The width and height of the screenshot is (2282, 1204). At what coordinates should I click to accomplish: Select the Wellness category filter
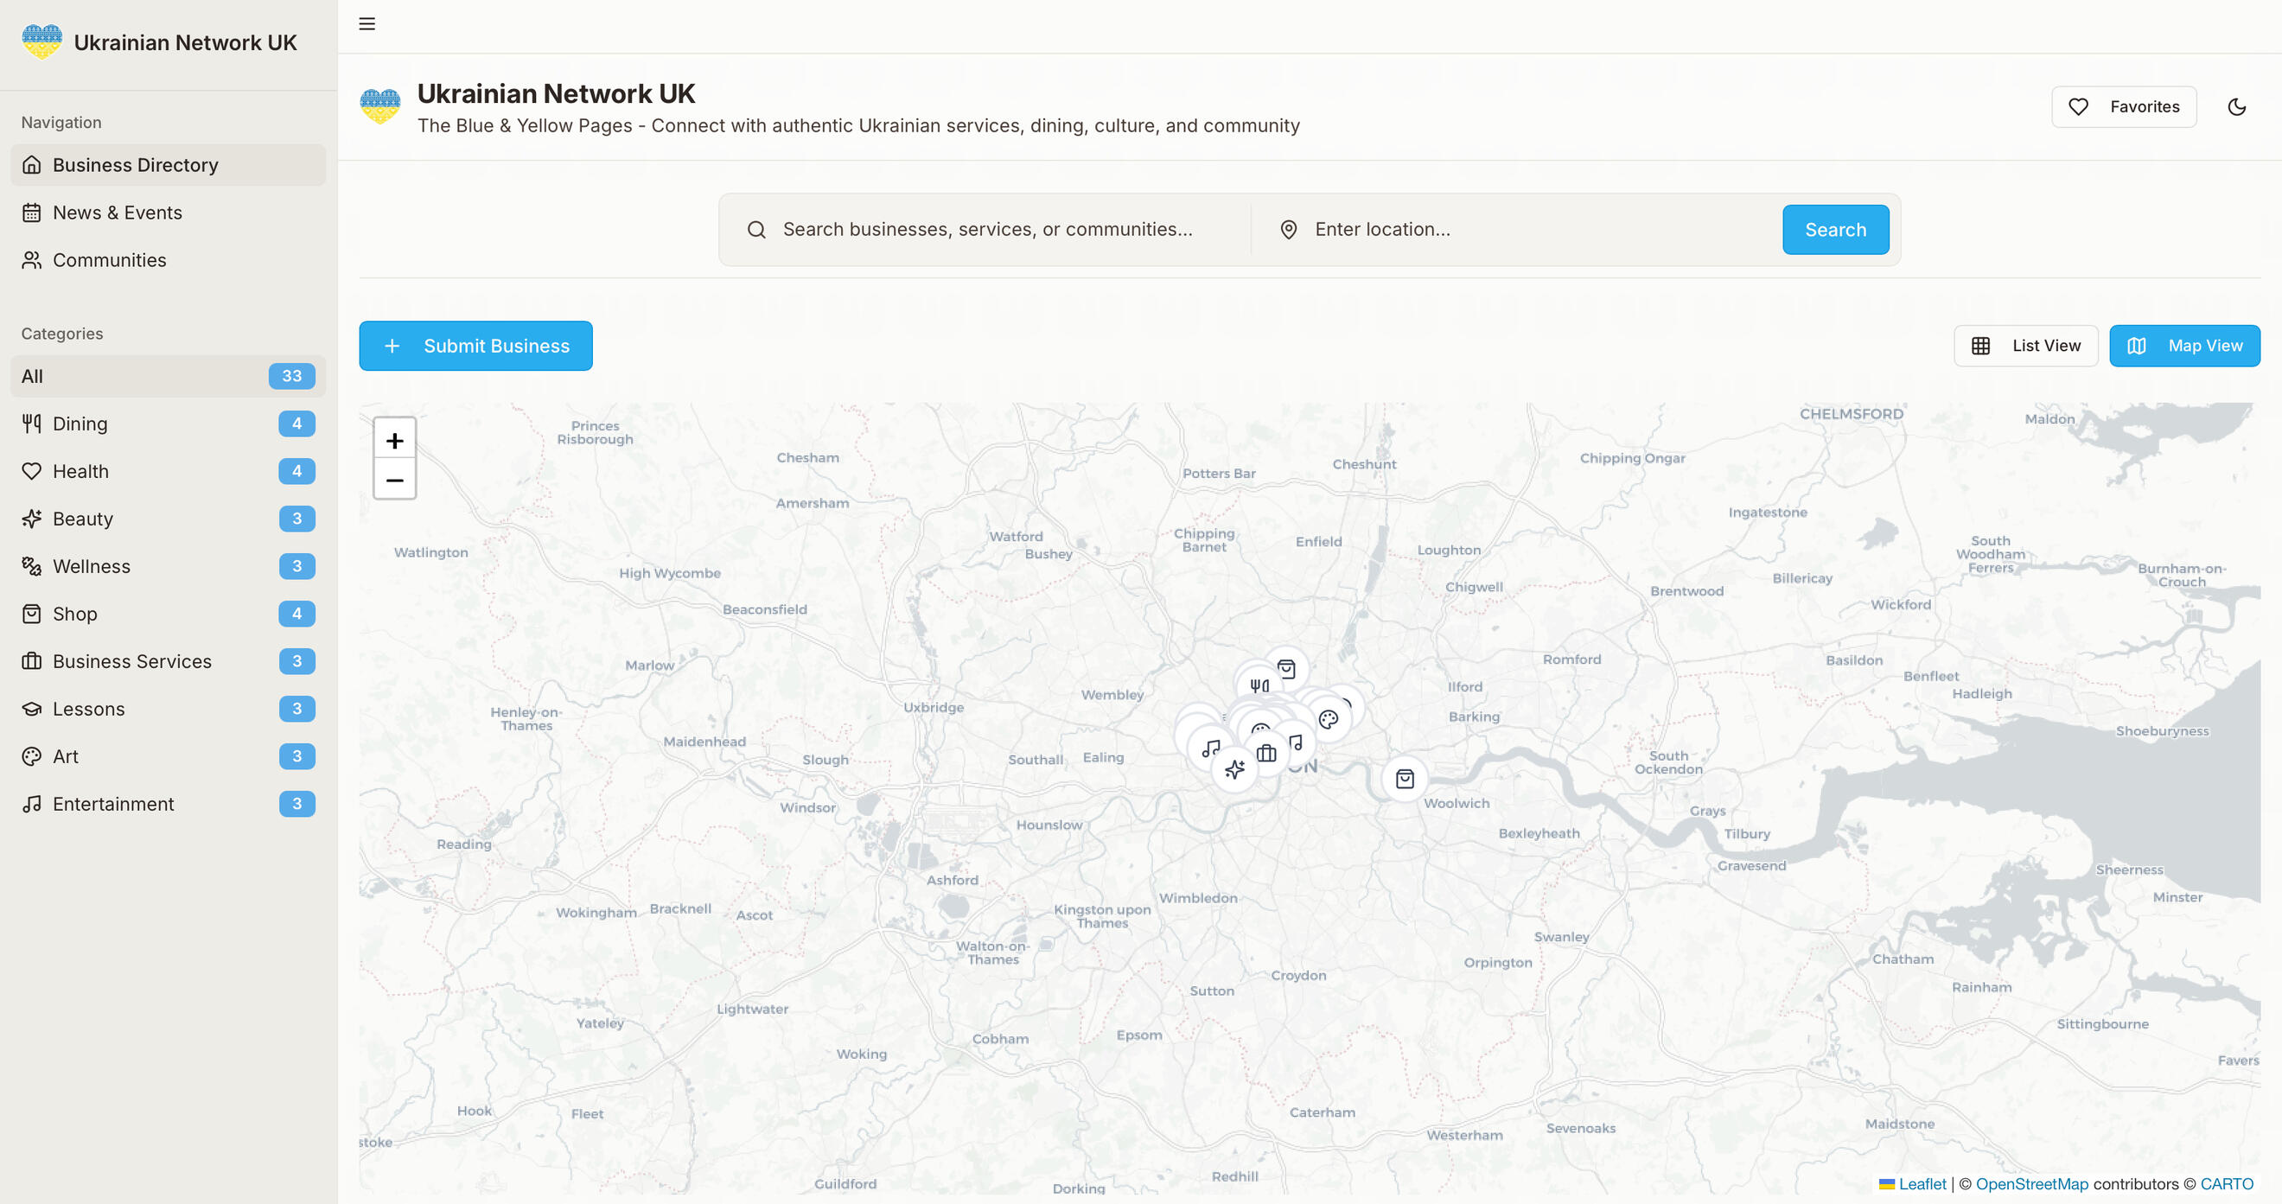(92, 566)
